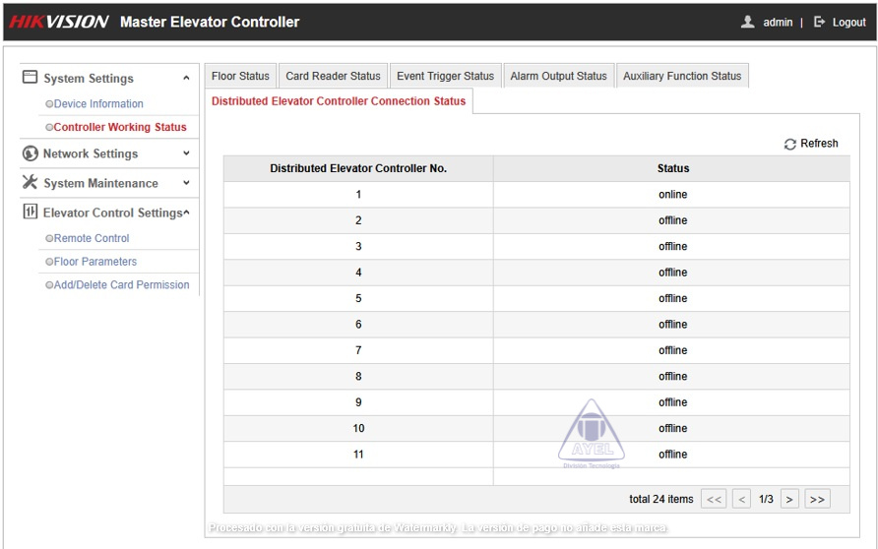Screen dimensions: 878x549
Task: Click the System Settings window icon
Action: pyautogui.click(x=30, y=78)
